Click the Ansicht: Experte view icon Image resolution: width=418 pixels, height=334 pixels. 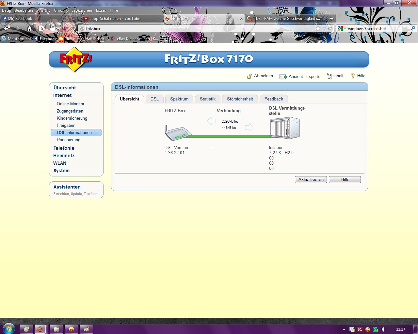coord(283,76)
